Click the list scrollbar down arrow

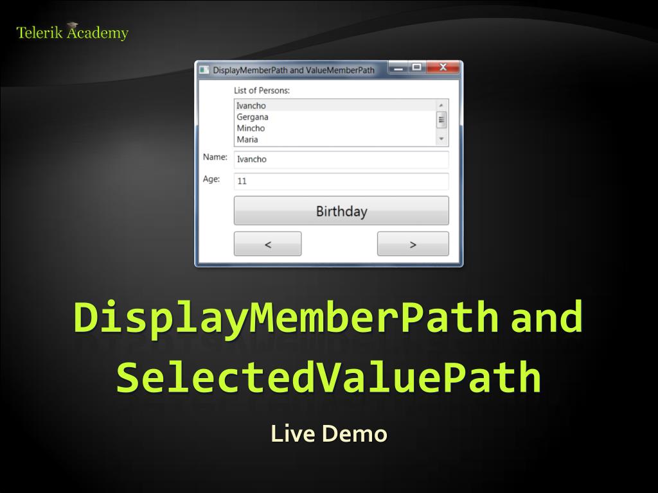[x=441, y=139]
